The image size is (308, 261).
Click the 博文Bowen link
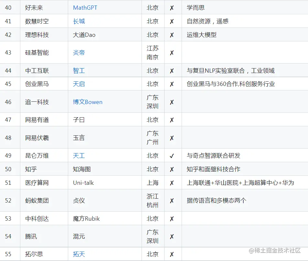(x=88, y=101)
